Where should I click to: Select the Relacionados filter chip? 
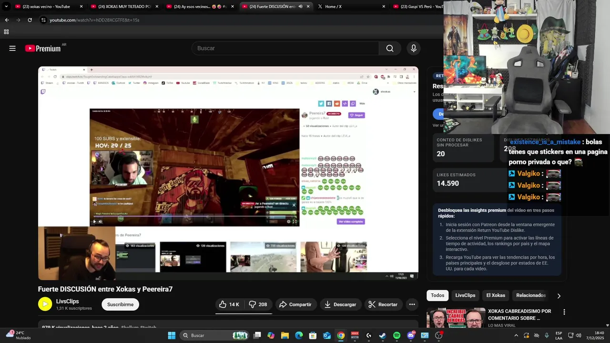(x=531, y=295)
